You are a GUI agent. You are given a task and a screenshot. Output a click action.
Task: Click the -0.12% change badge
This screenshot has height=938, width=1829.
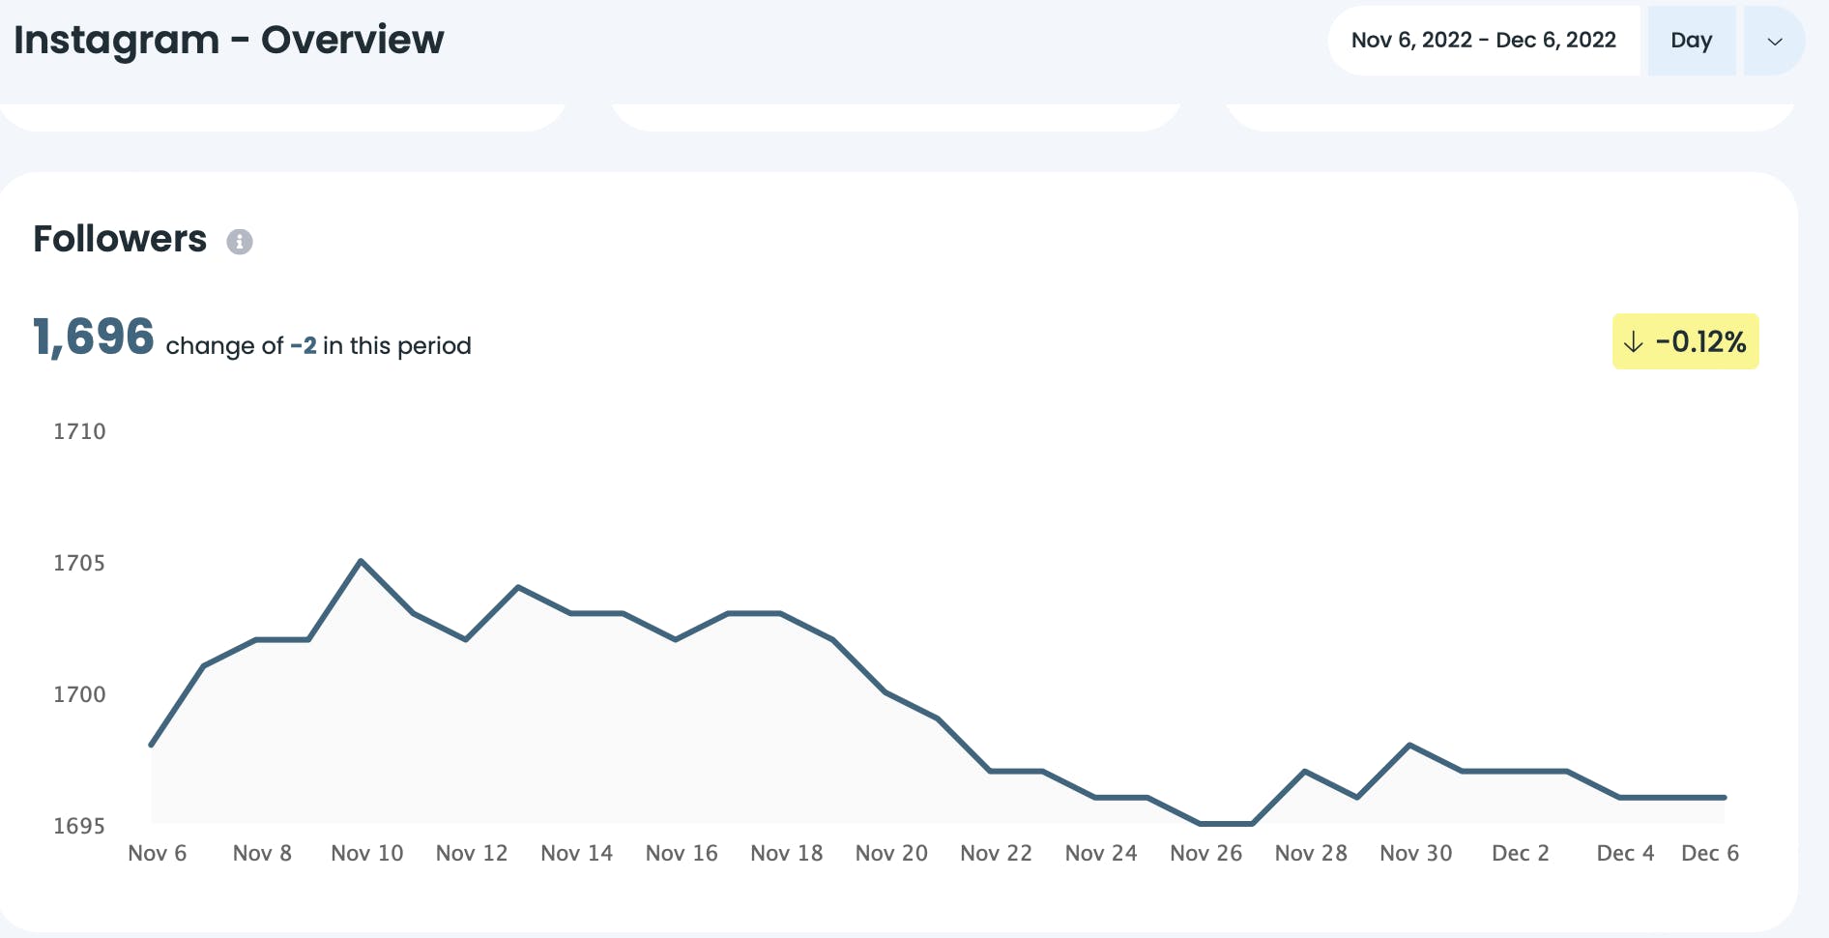point(1686,341)
